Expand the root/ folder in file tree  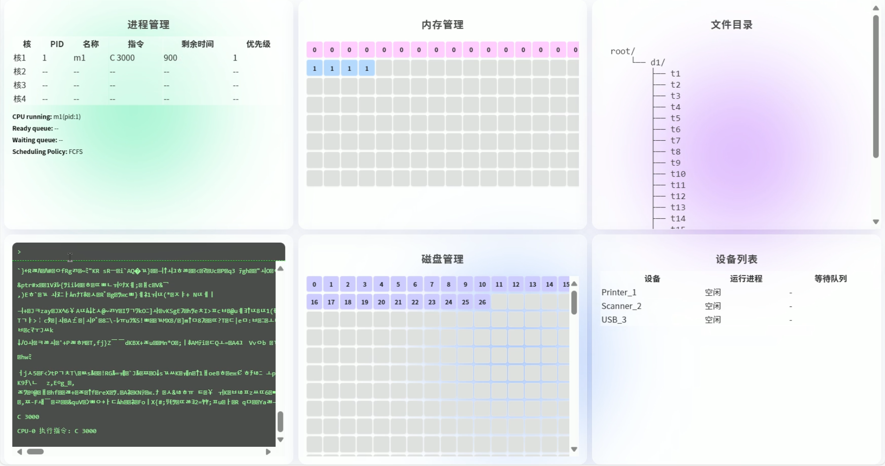622,51
